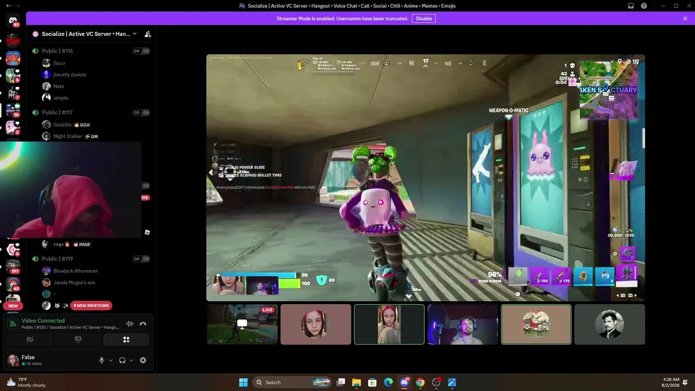Open Discord help icon in title bar

point(644,6)
